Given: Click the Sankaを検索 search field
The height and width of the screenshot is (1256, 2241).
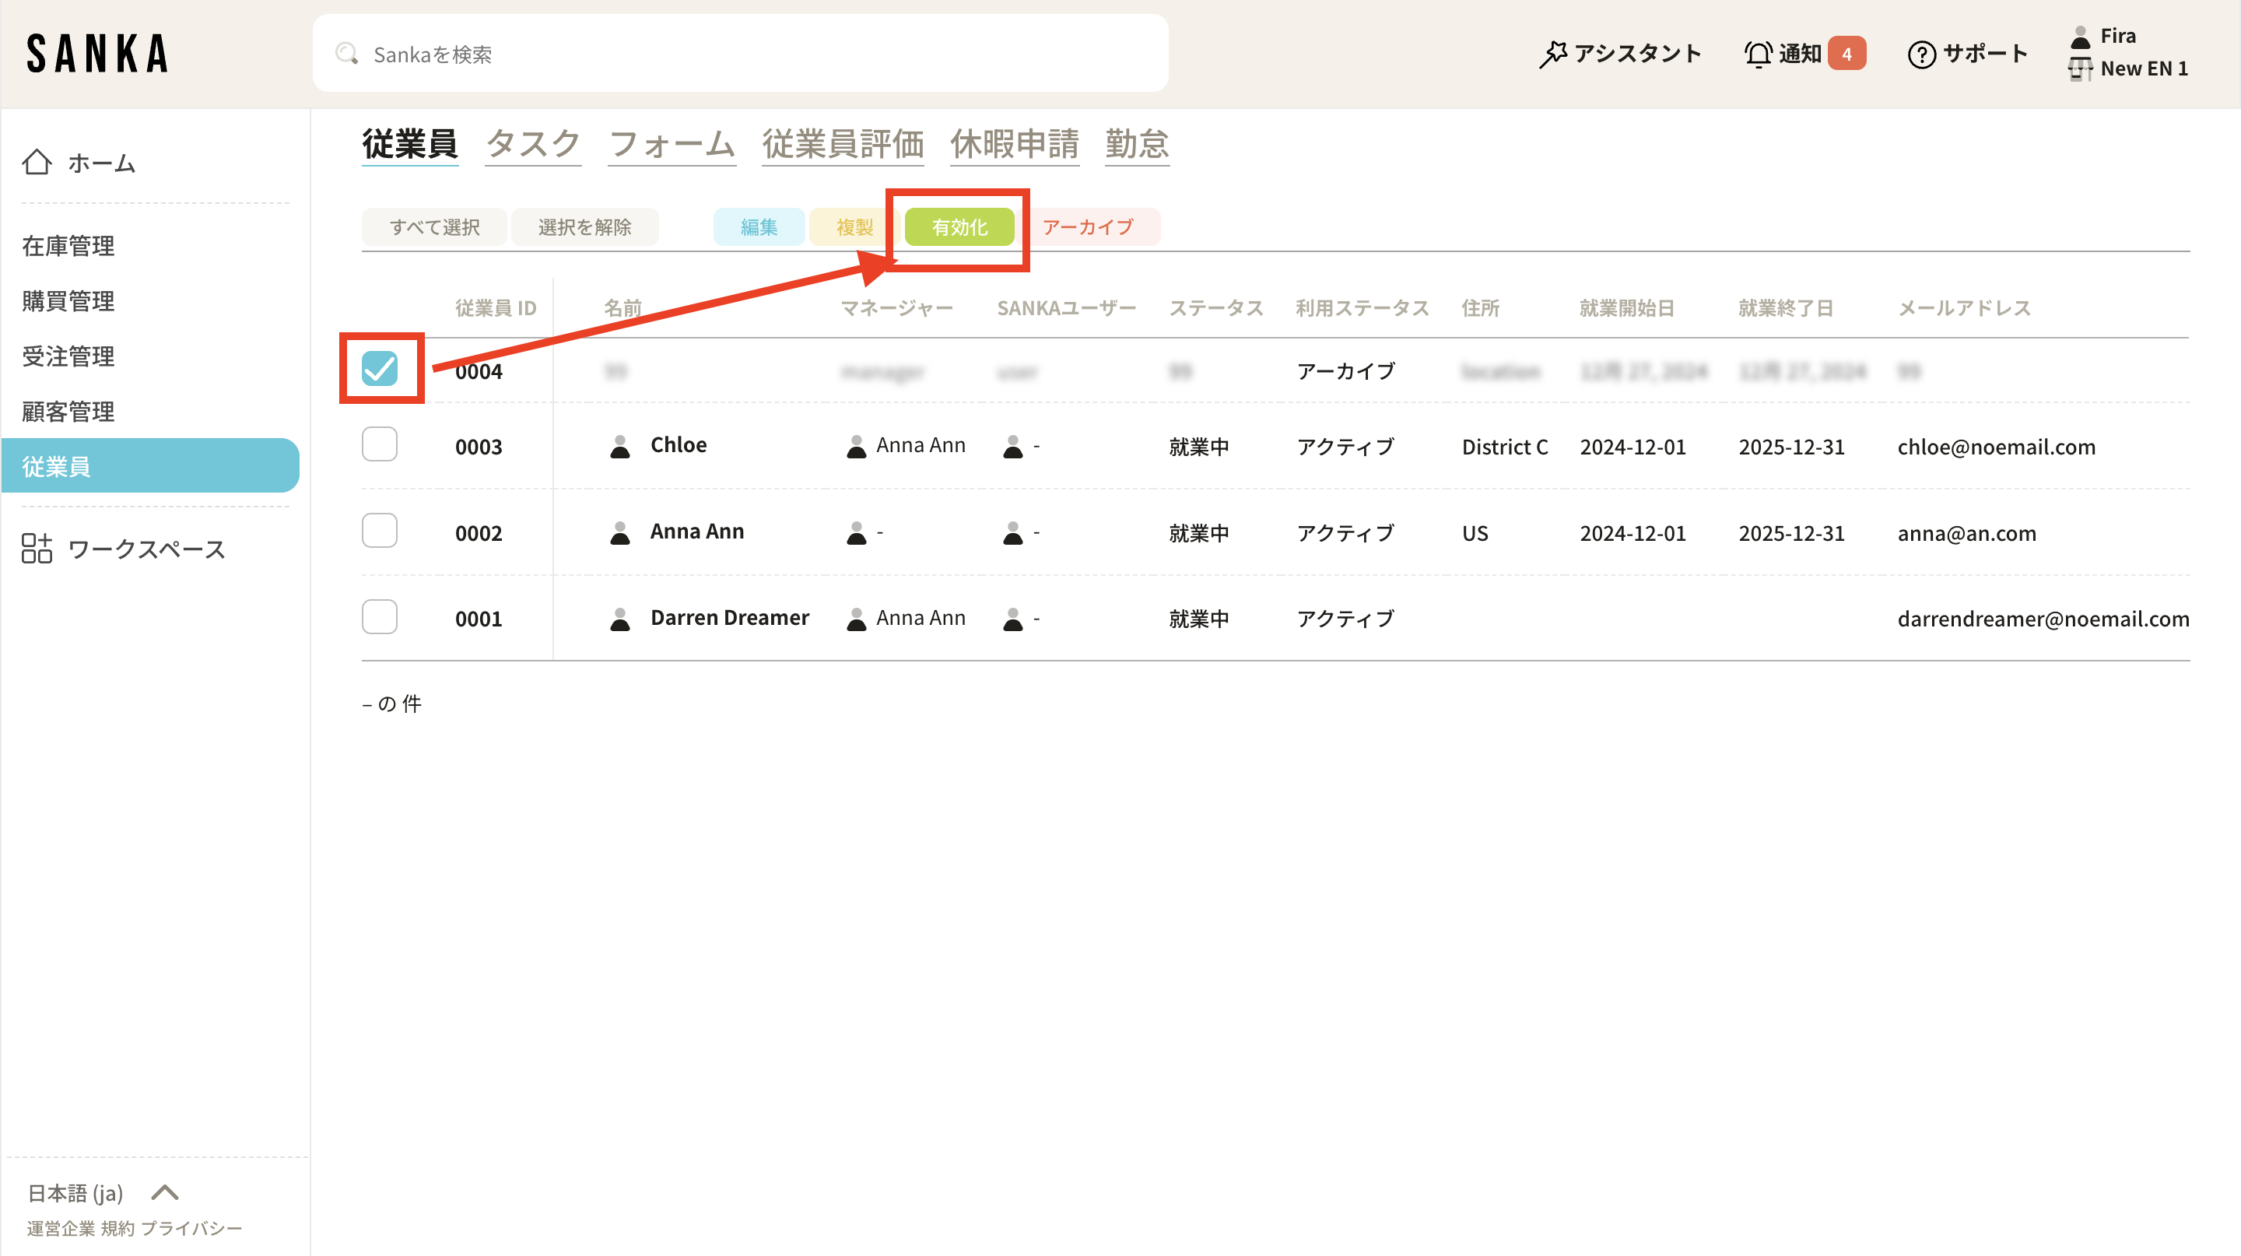Looking at the screenshot, I should [x=739, y=54].
